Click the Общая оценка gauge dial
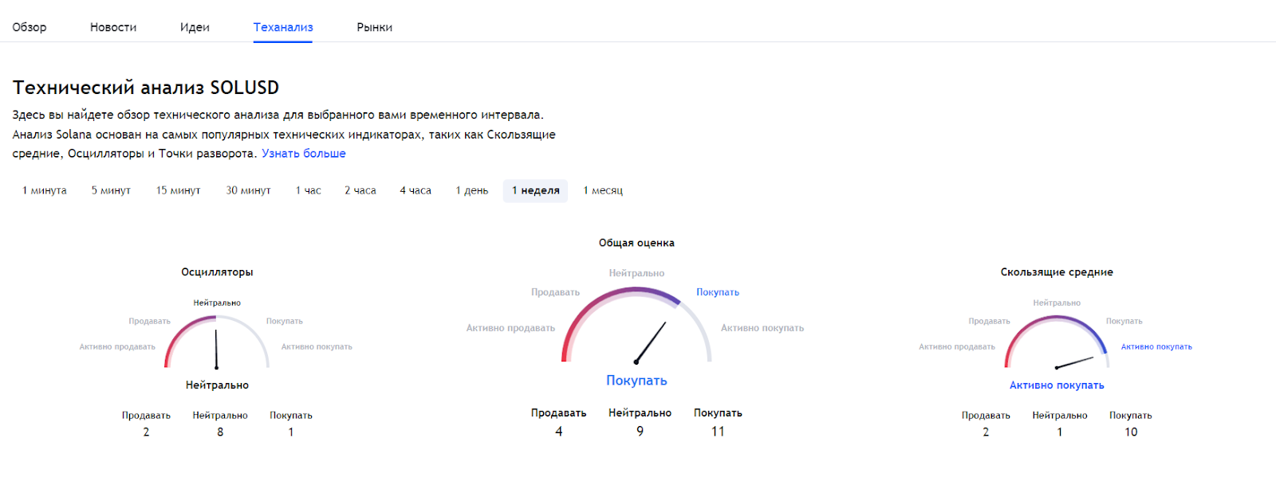 tap(636, 325)
